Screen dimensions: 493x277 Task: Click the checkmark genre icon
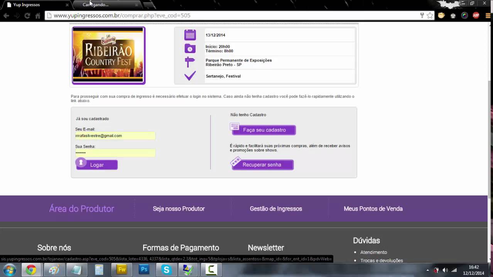(x=190, y=76)
